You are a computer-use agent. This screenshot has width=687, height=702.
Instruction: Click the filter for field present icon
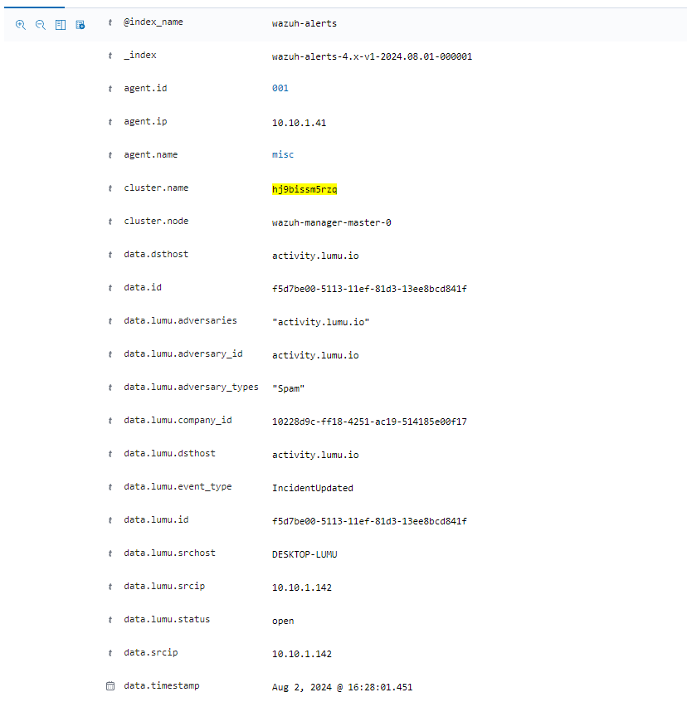[x=80, y=25]
